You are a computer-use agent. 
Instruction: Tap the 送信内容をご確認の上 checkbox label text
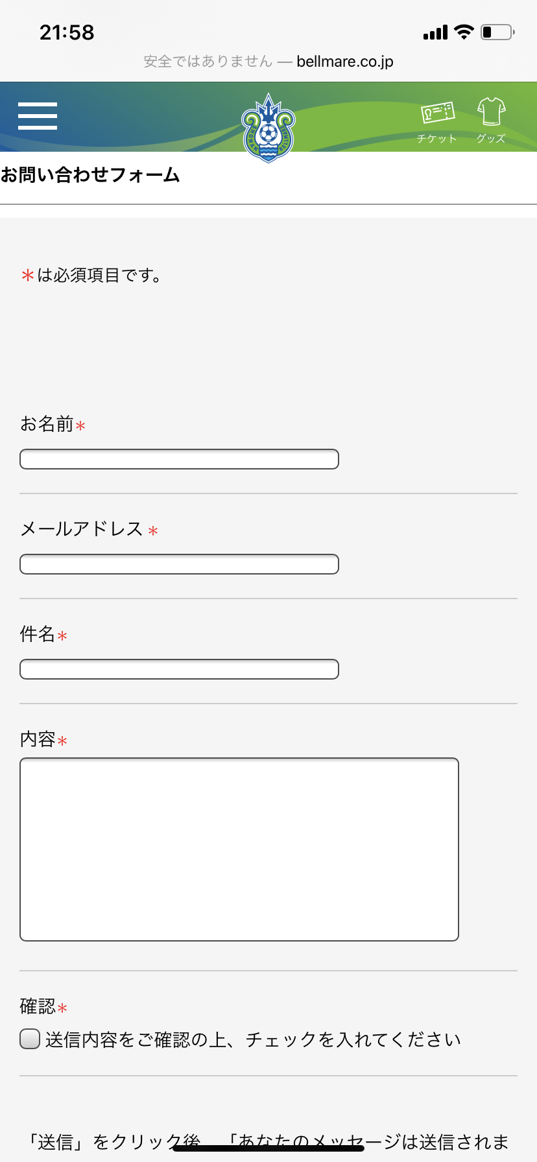coord(253,1039)
